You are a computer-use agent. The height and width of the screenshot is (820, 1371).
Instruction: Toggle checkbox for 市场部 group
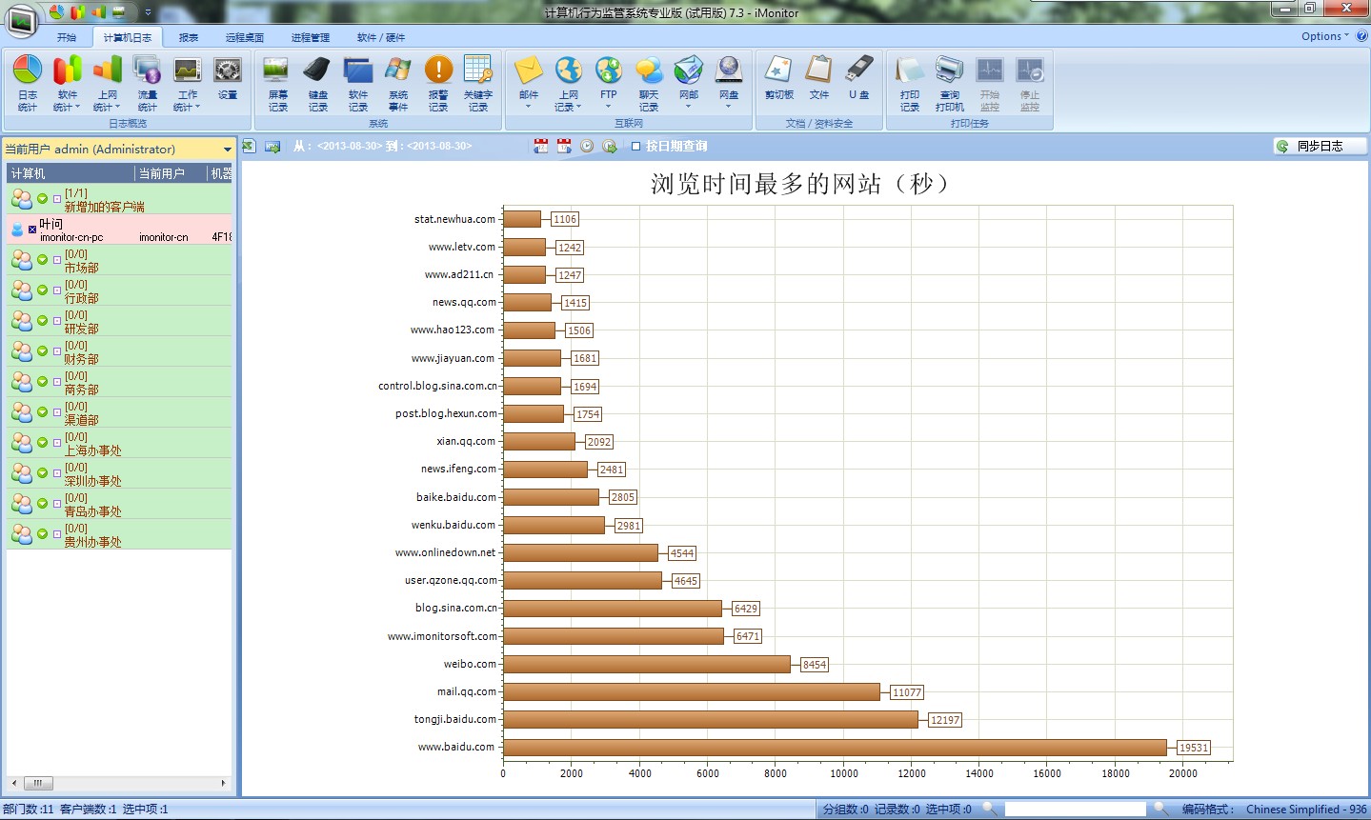coord(57,260)
